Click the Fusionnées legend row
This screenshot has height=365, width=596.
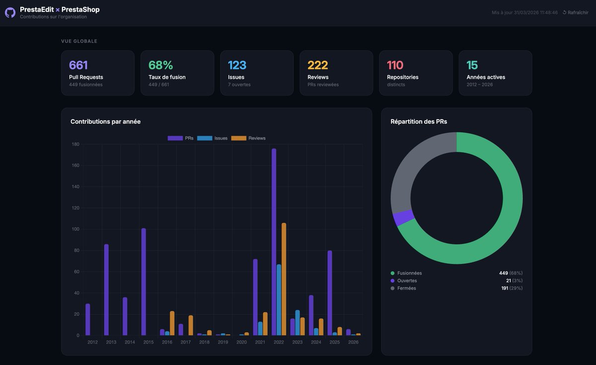(456, 273)
